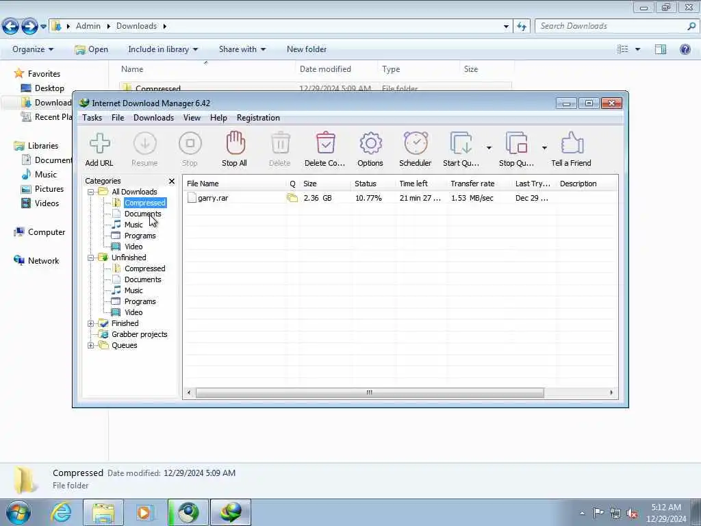Click Open in Explorer toolbar

(92, 49)
